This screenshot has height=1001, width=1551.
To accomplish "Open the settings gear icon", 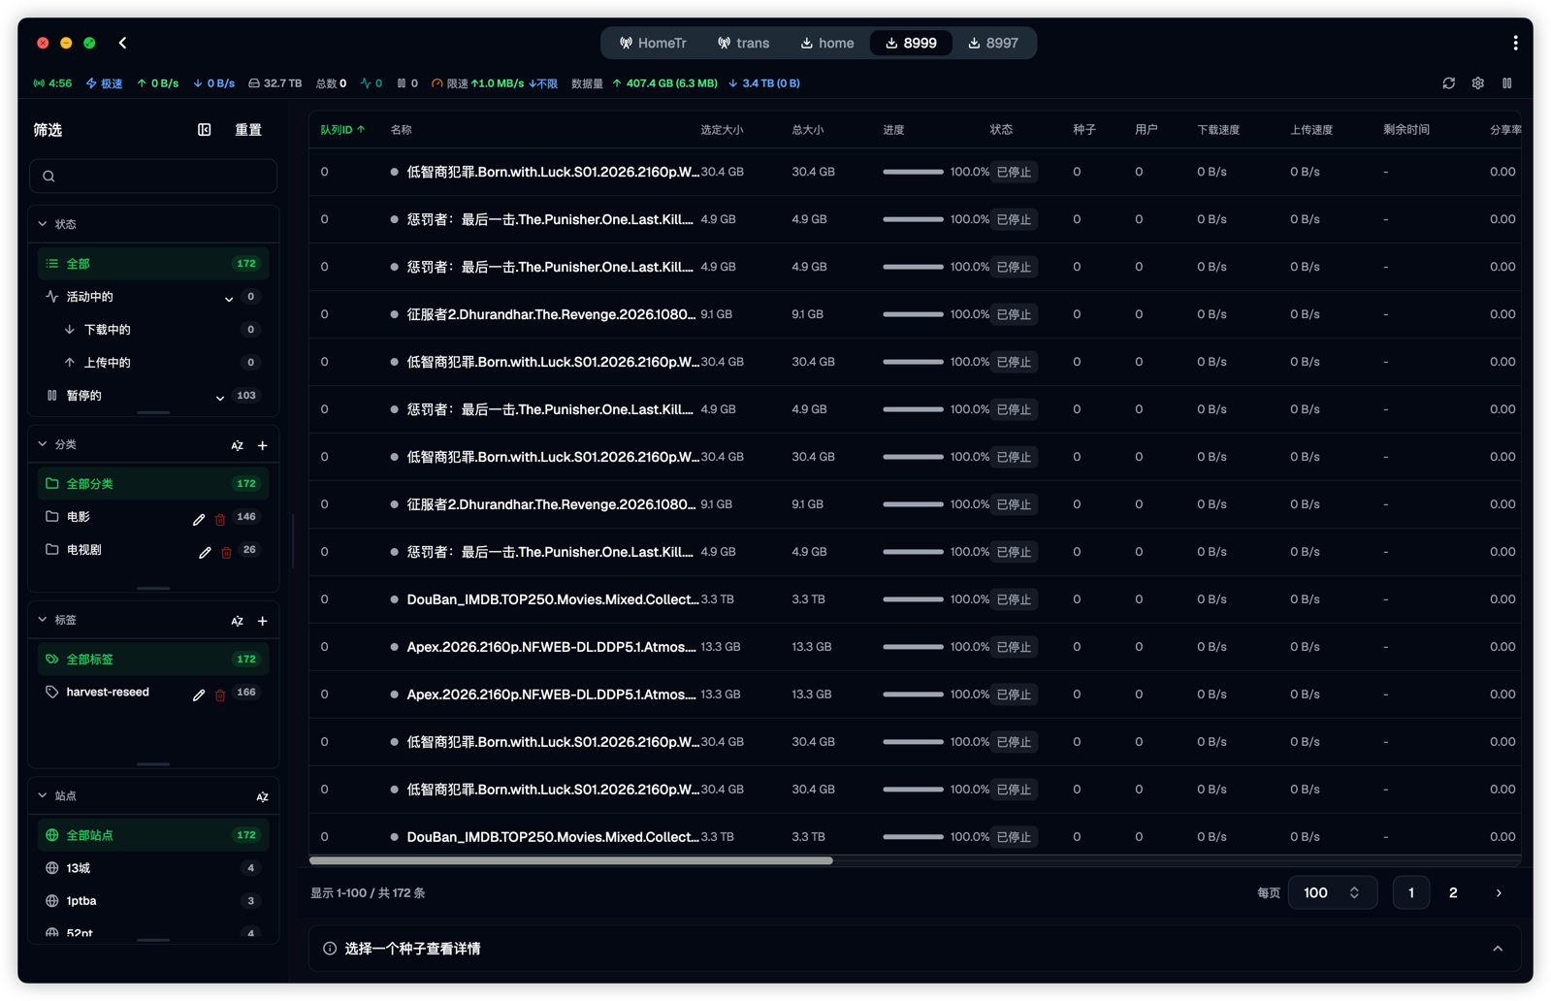I will pyautogui.click(x=1477, y=83).
